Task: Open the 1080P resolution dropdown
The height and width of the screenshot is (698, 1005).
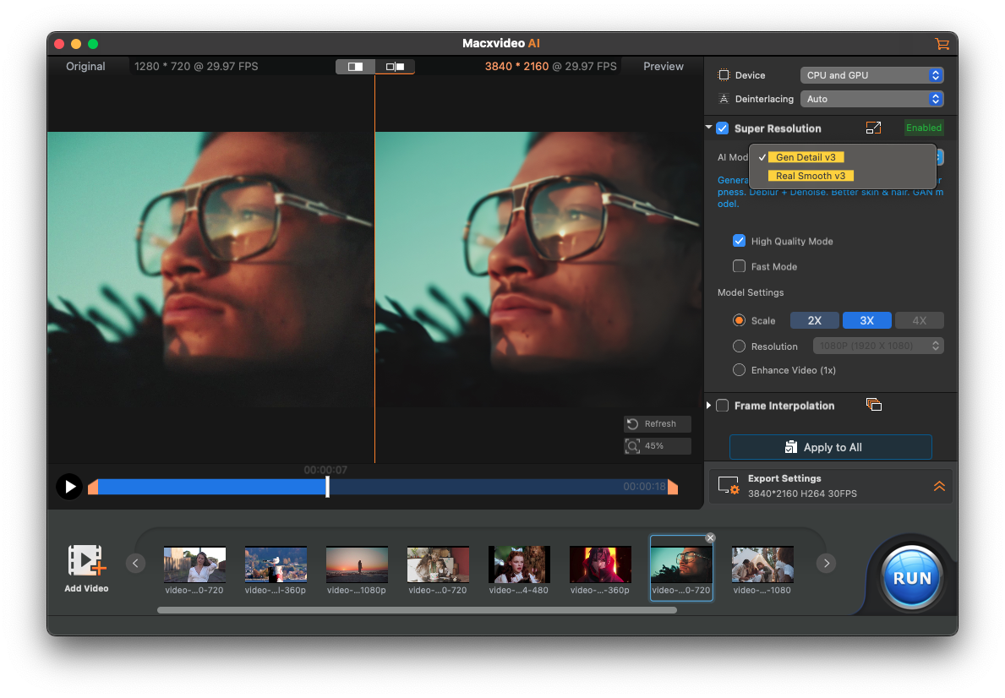Action: coord(878,346)
